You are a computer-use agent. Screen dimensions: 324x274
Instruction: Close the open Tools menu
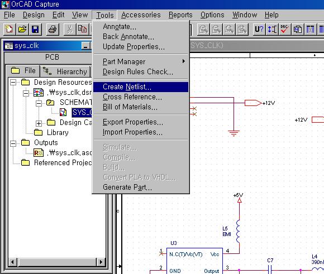105,15
